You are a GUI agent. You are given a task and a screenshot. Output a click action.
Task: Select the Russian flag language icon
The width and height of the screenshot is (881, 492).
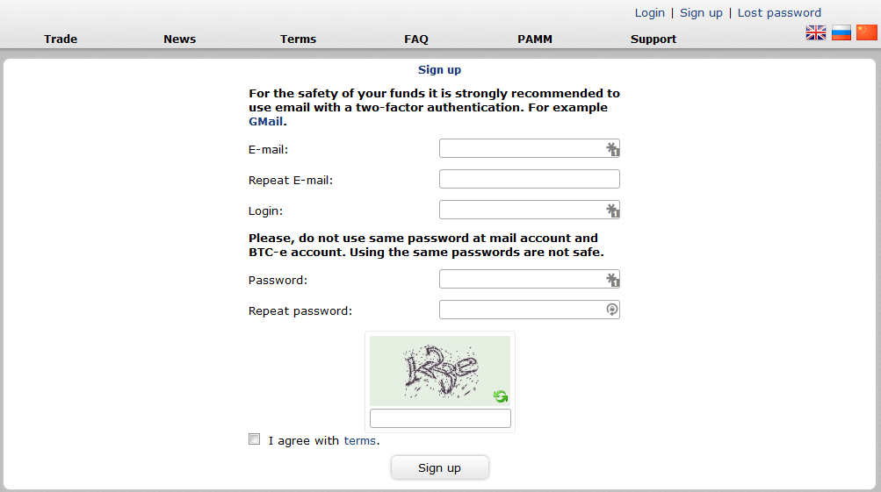[841, 33]
